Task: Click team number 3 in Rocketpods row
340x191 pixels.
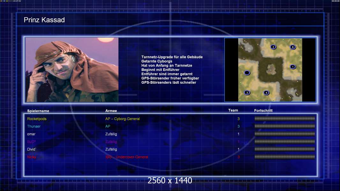Action: (239, 119)
